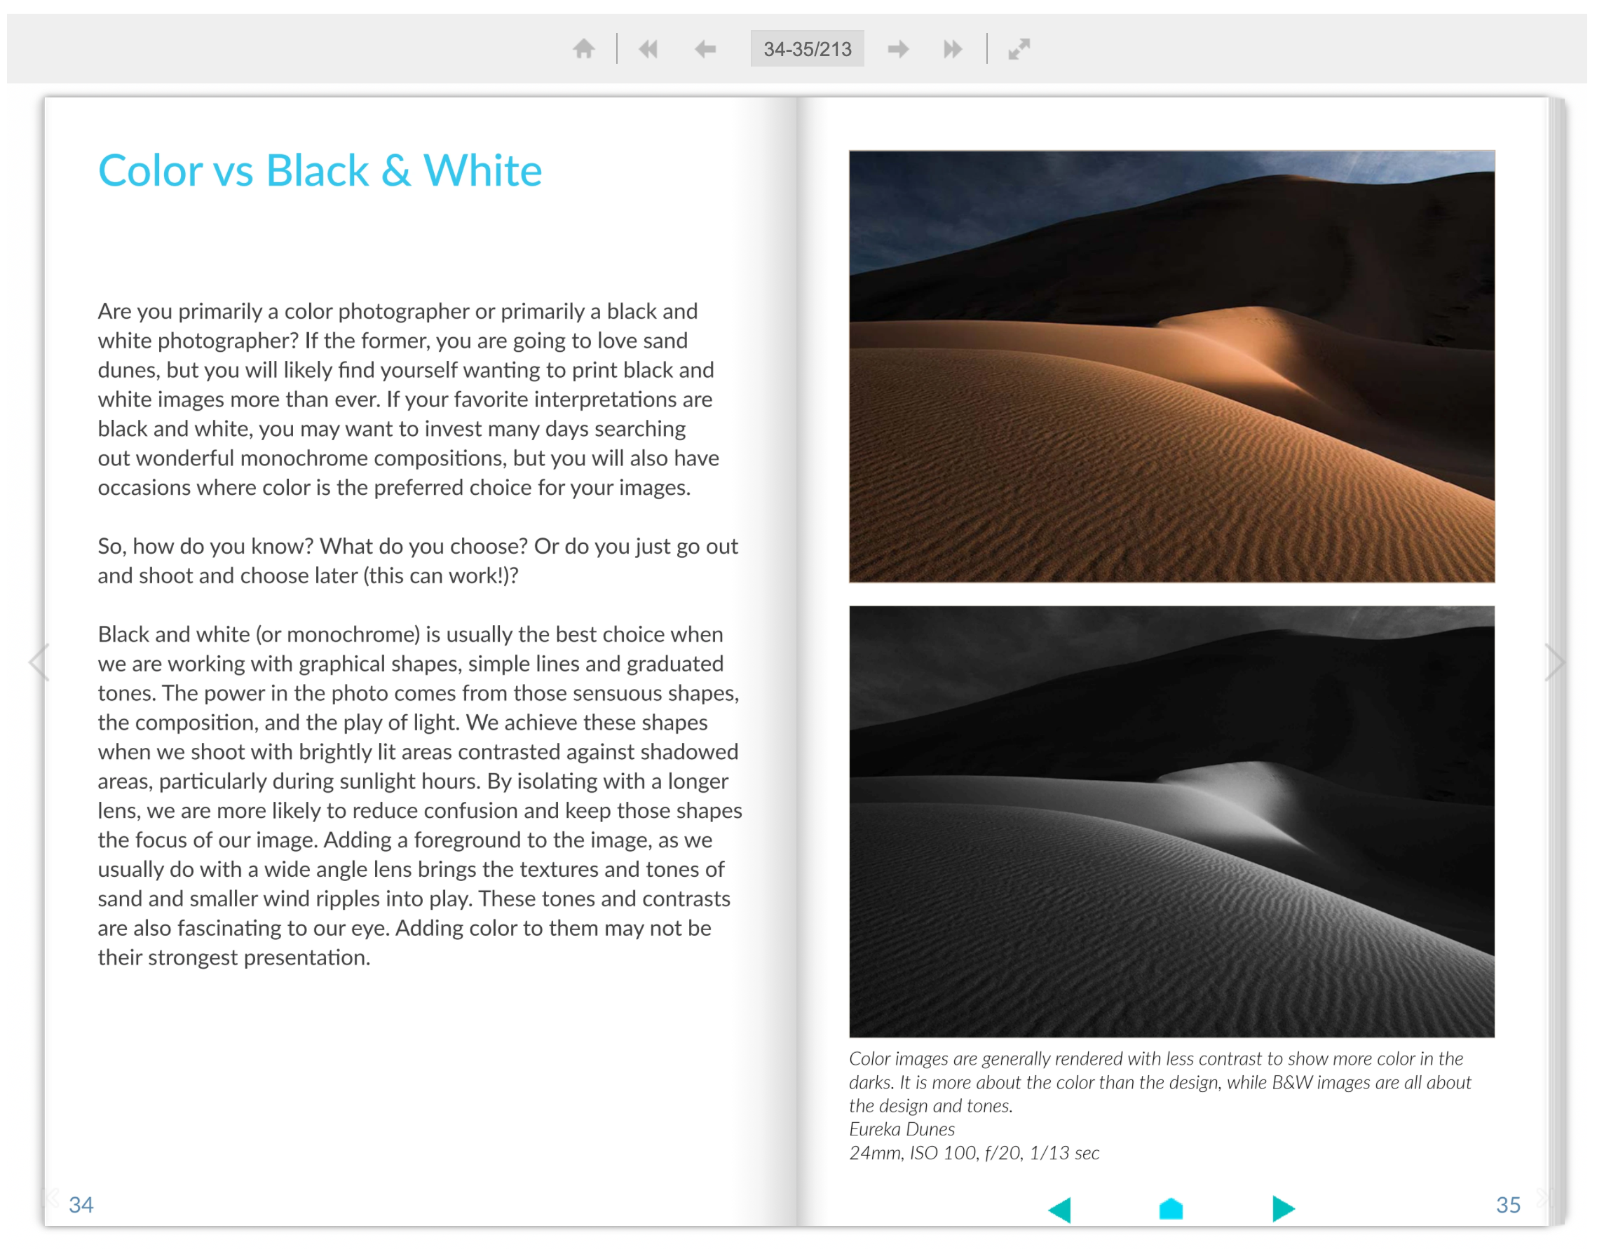Enter fullscreen mode with the expand icon

(1019, 49)
